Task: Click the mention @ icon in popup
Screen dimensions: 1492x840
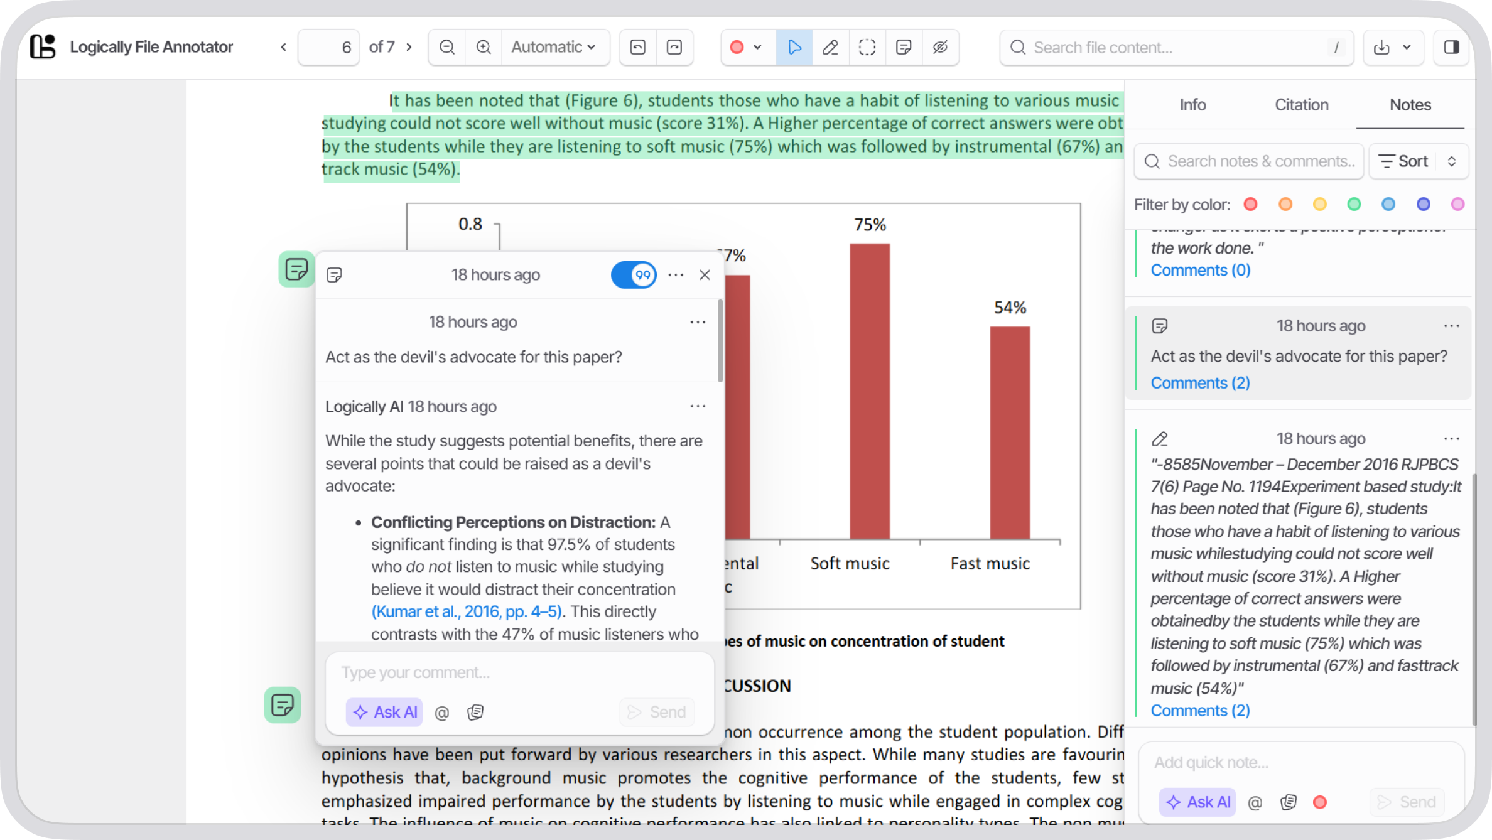Action: (x=441, y=713)
